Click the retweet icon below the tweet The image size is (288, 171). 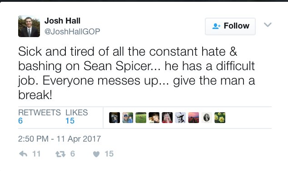(x=60, y=154)
